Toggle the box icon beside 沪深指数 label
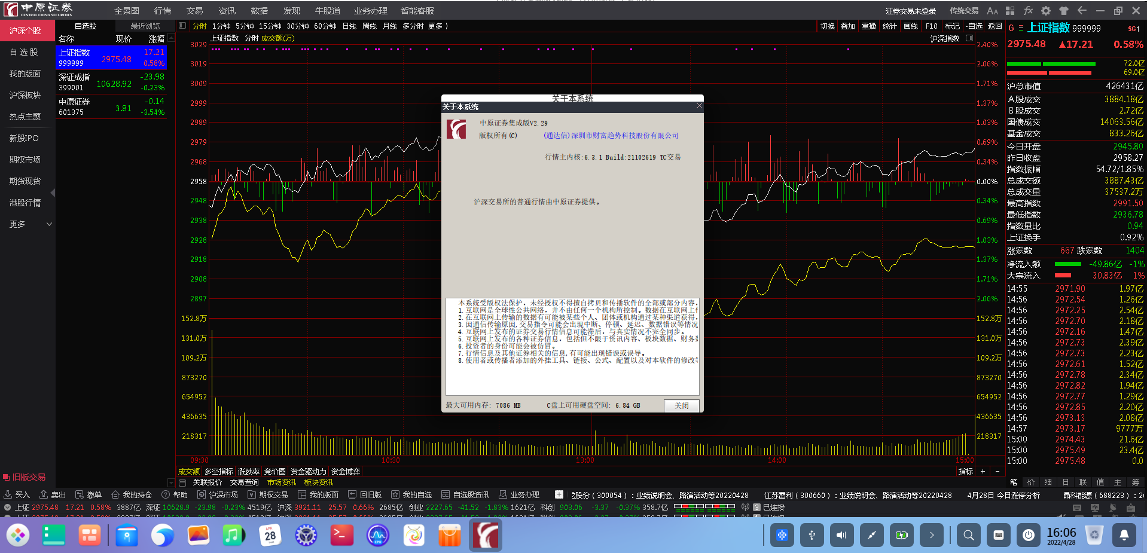The image size is (1147, 553). pos(969,38)
